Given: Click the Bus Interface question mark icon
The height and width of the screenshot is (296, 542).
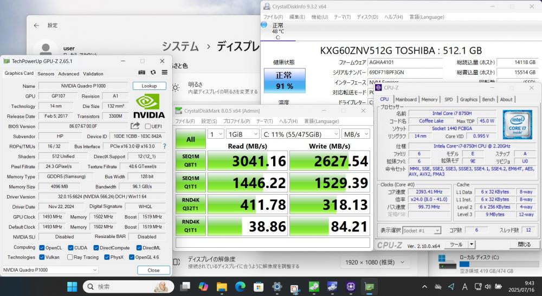Looking at the screenshot, I should point(165,146).
